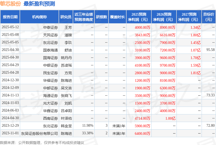Click 东吴证券股份有限公司 institution cell

tap(39, 134)
